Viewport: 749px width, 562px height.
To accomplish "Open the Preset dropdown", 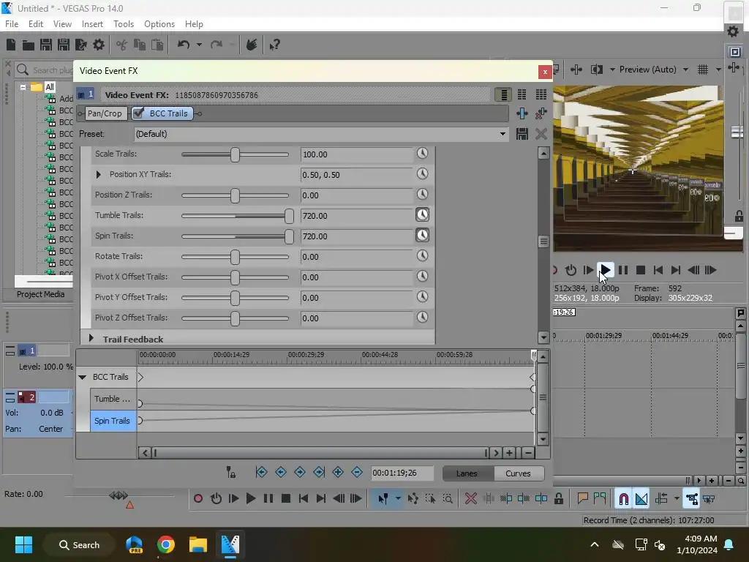I will click(503, 134).
